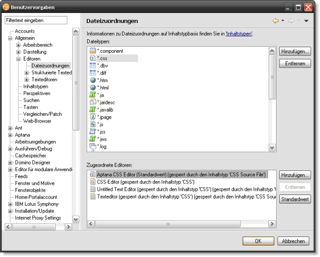Click the *.jws file icon
The width and height of the screenshot is (320, 257).
pos(93,139)
